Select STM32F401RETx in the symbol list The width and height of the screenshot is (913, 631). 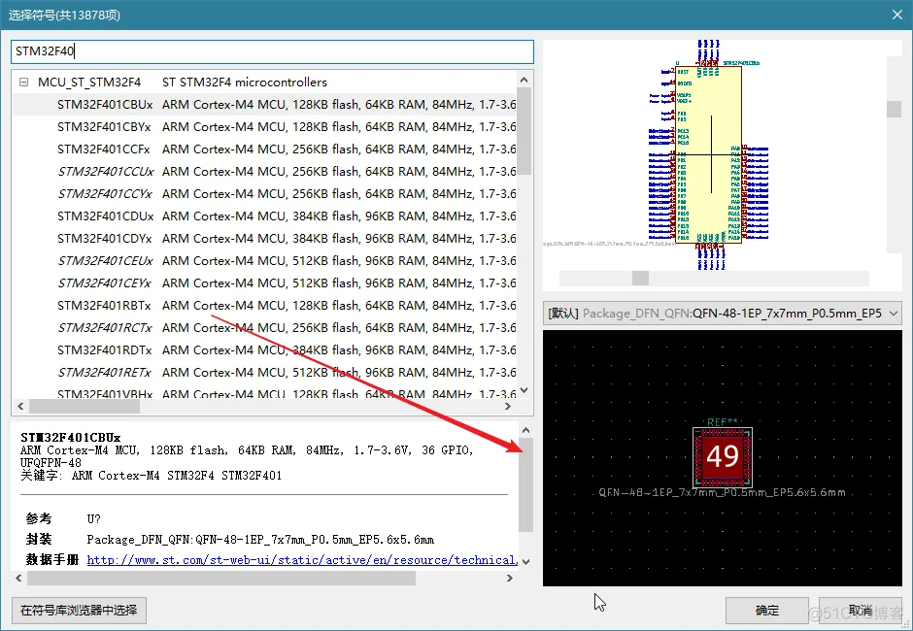264,373
